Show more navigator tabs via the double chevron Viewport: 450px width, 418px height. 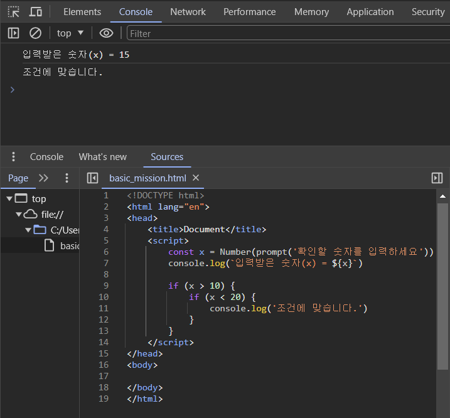tap(44, 178)
